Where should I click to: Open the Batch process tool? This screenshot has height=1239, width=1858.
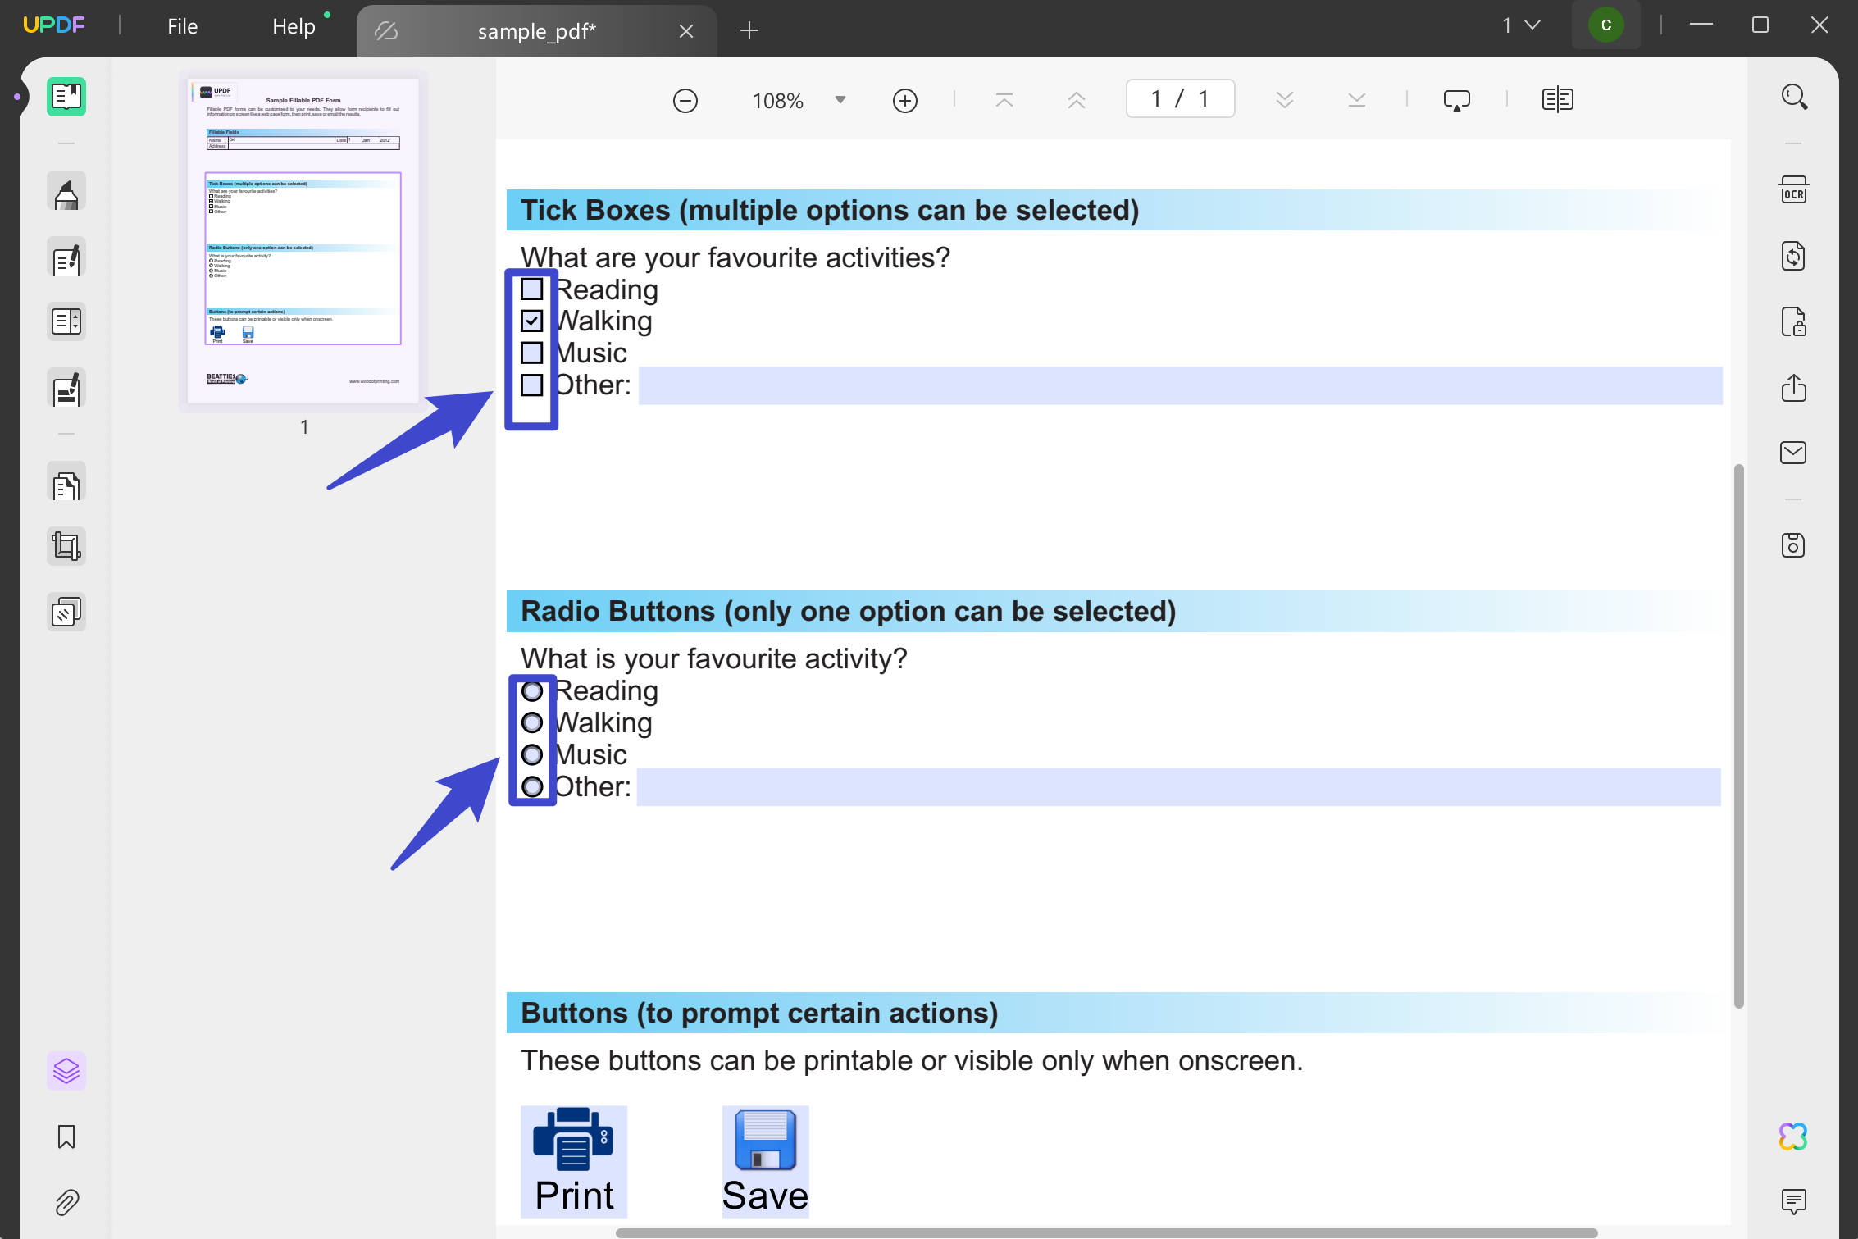(x=66, y=612)
